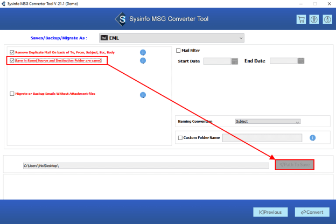Show info for Save in Same option

143,61
